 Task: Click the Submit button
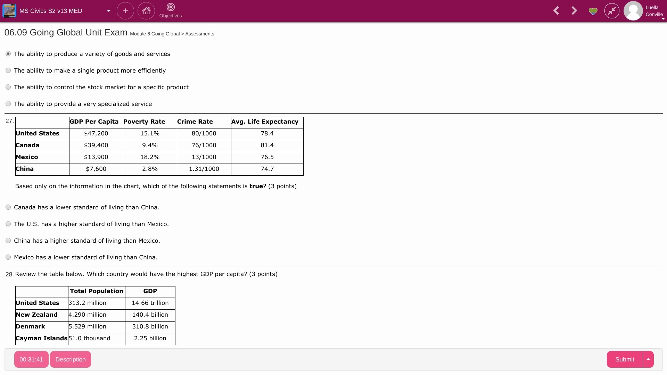pyautogui.click(x=624, y=359)
